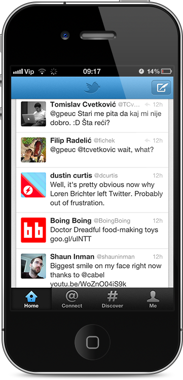Image resolution: width=183 pixels, height=380 pixels.
Task: Open the Me profile tab
Action: (x=153, y=299)
